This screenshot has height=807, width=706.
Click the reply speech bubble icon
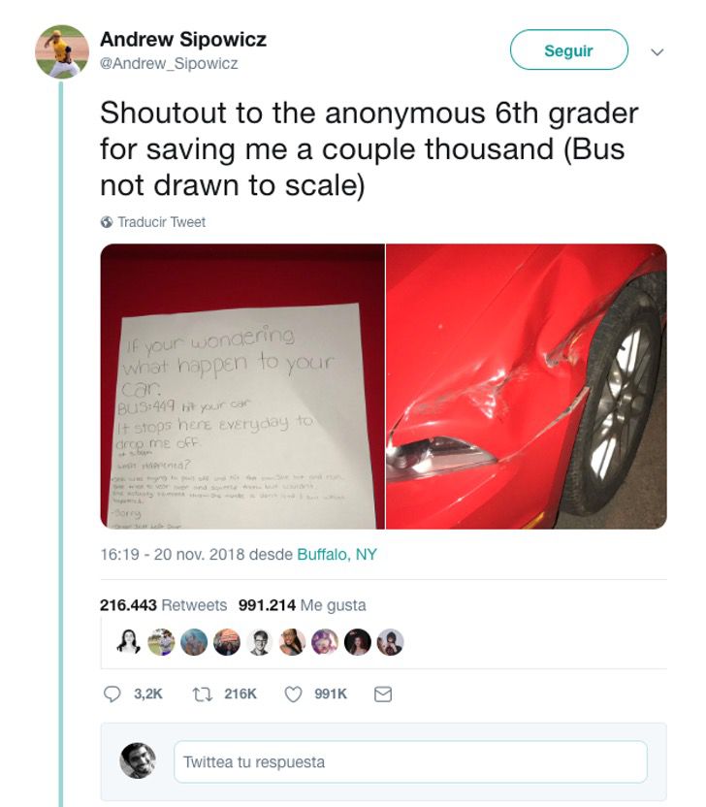pyautogui.click(x=112, y=694)
